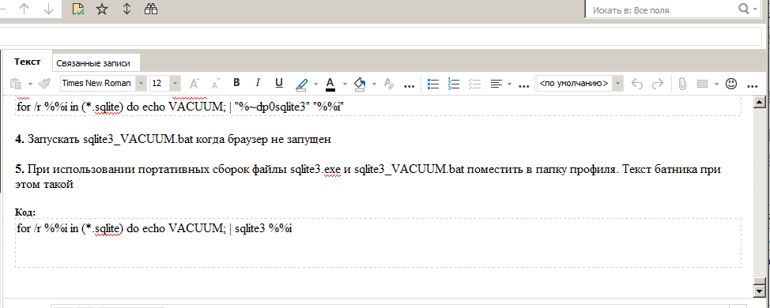Apply the paint bucket fill color
The height and width of the screenshot is (308, 770).
coord(360,84)
